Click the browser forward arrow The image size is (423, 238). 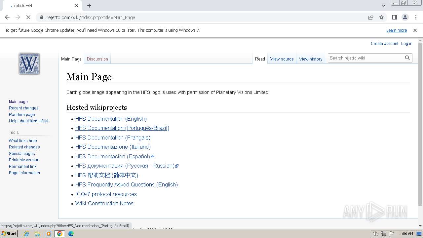click(18, 17)
